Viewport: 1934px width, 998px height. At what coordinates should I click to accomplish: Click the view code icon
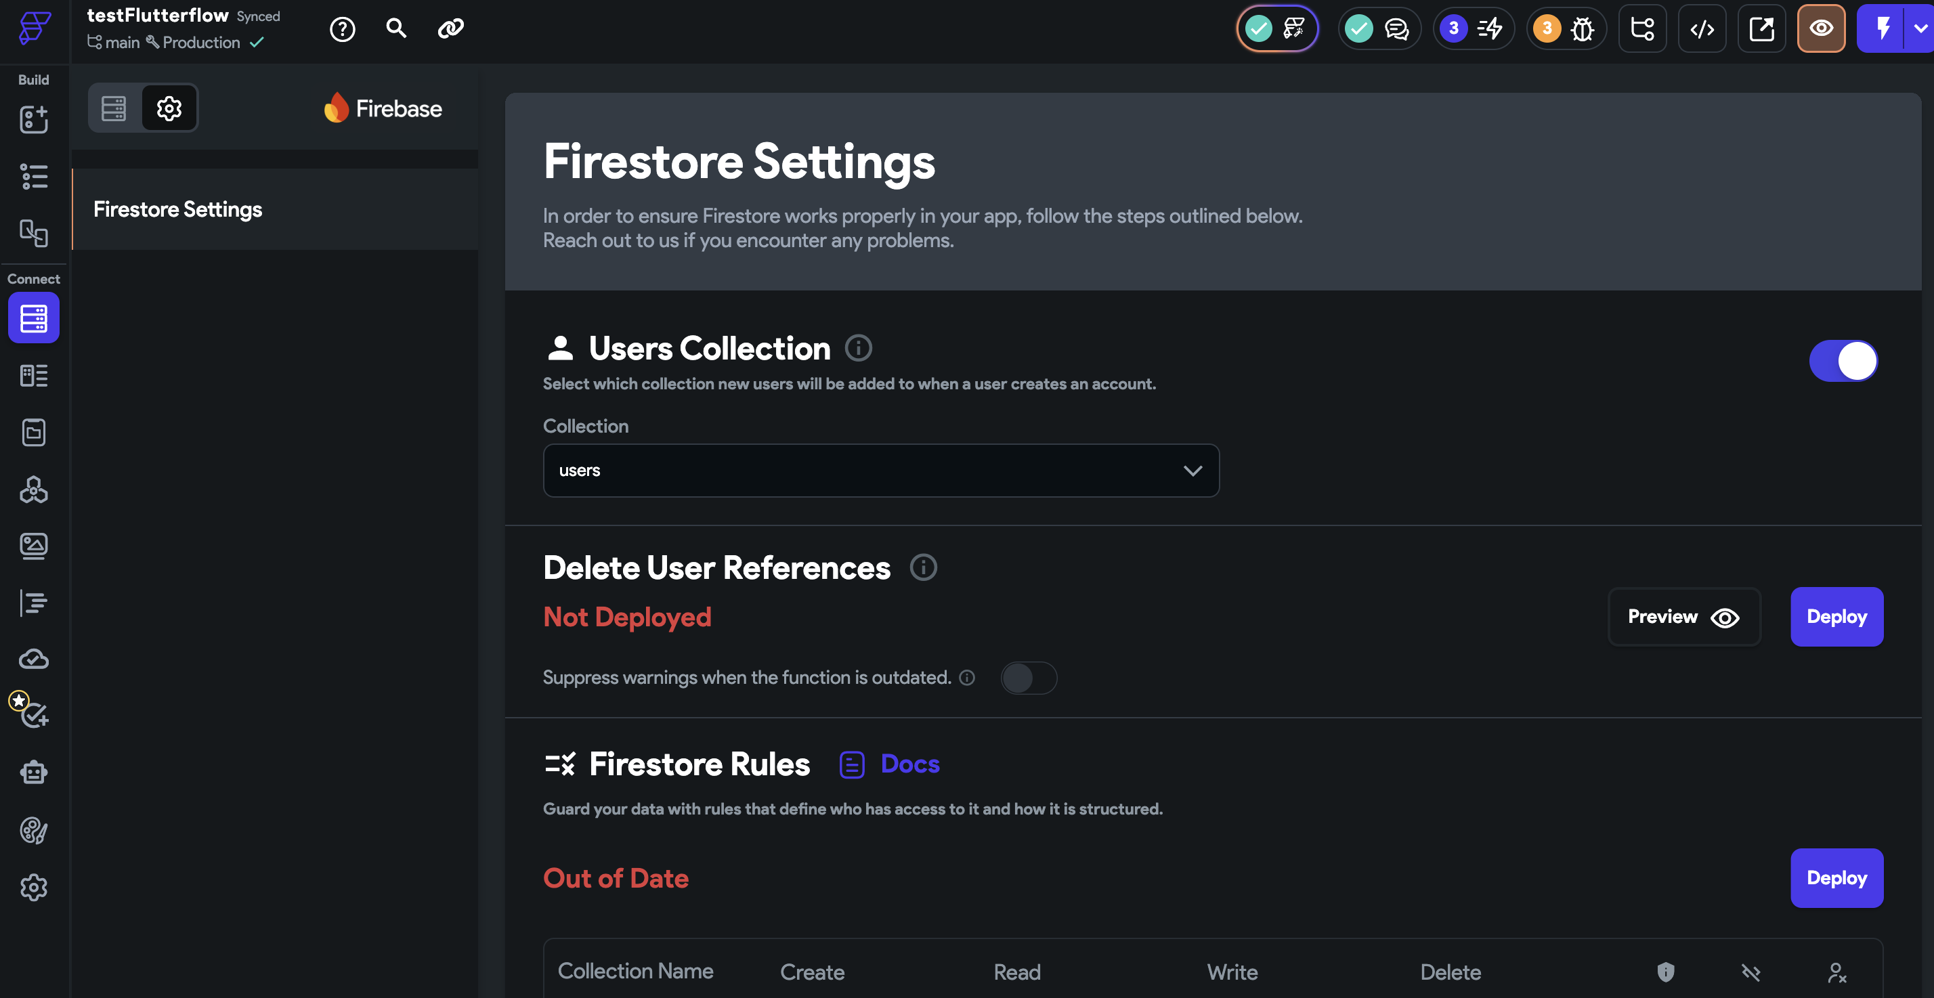pyautogui.click(x=1701, y=29)
